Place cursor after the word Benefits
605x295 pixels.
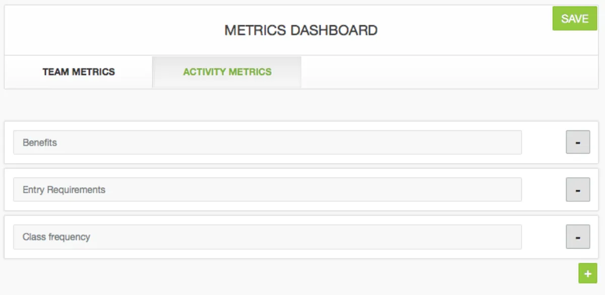click(x=57, y=143)
